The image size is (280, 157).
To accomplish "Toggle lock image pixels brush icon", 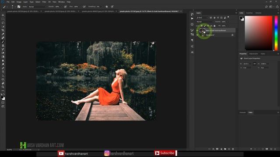I will click(205, 26).
